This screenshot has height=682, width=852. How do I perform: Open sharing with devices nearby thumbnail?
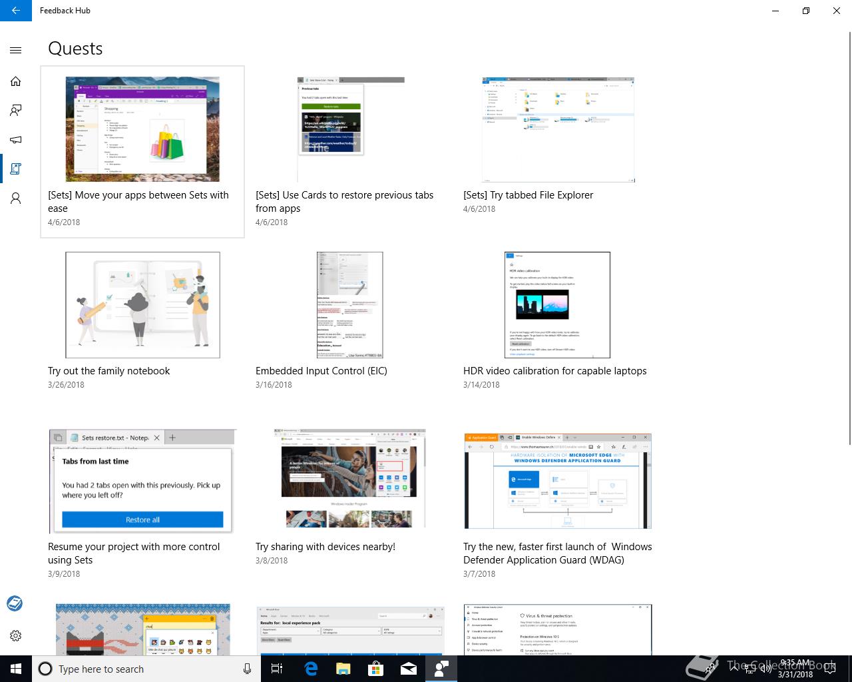pyautogui.click(x=350, y=478)
